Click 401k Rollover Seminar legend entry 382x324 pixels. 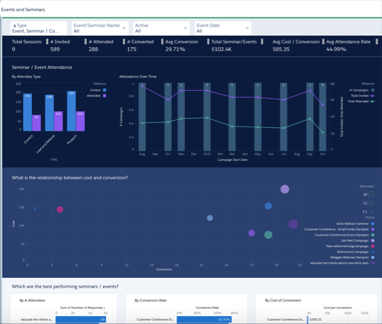pos(355,224)
